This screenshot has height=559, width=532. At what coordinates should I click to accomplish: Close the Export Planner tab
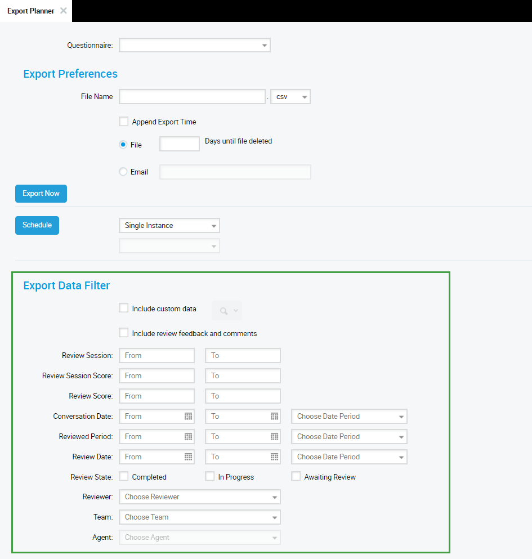pyautogui.click(x=64, y=11)
